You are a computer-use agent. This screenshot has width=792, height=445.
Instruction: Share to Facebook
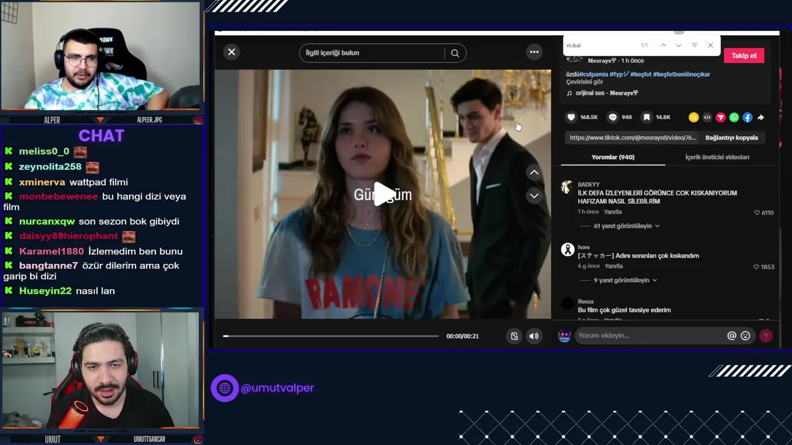(x=747, y=117)
